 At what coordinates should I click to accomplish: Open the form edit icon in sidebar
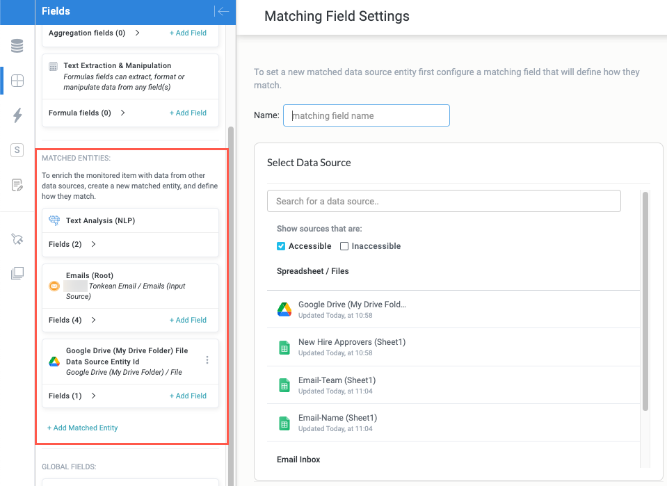(17, 185)
